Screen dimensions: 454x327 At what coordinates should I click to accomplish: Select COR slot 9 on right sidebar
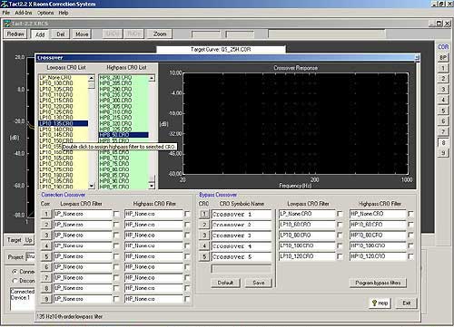[443, 153]
